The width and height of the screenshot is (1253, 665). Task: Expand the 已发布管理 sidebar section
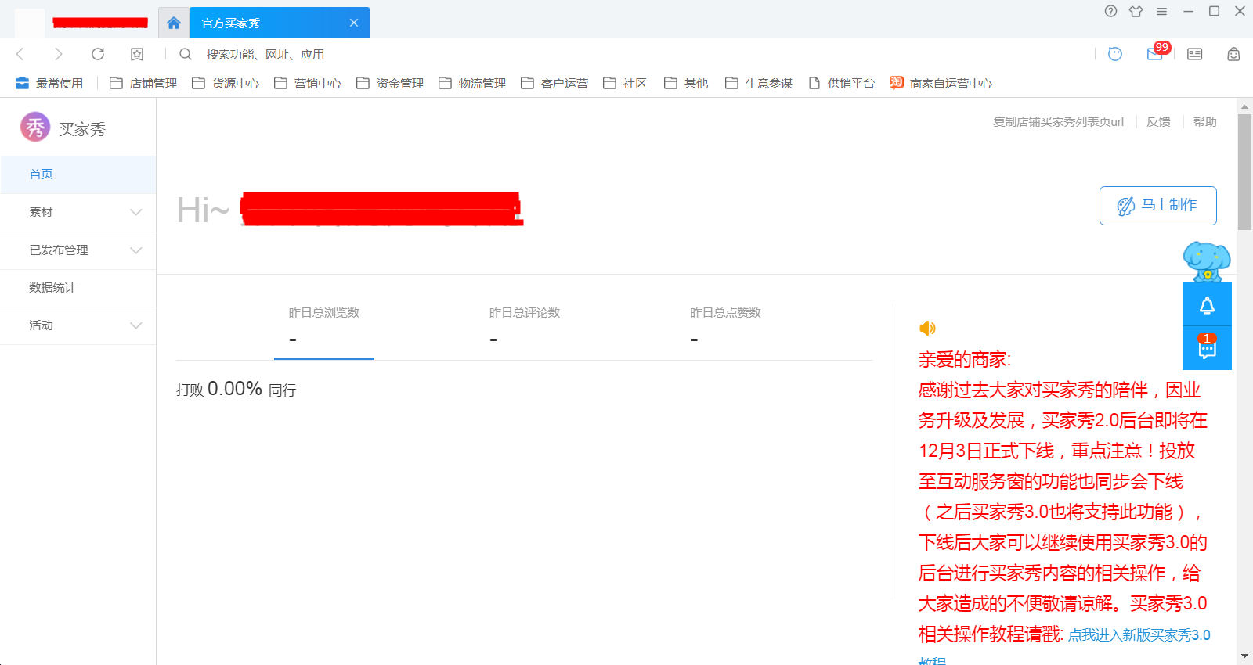tap(78, 250)
